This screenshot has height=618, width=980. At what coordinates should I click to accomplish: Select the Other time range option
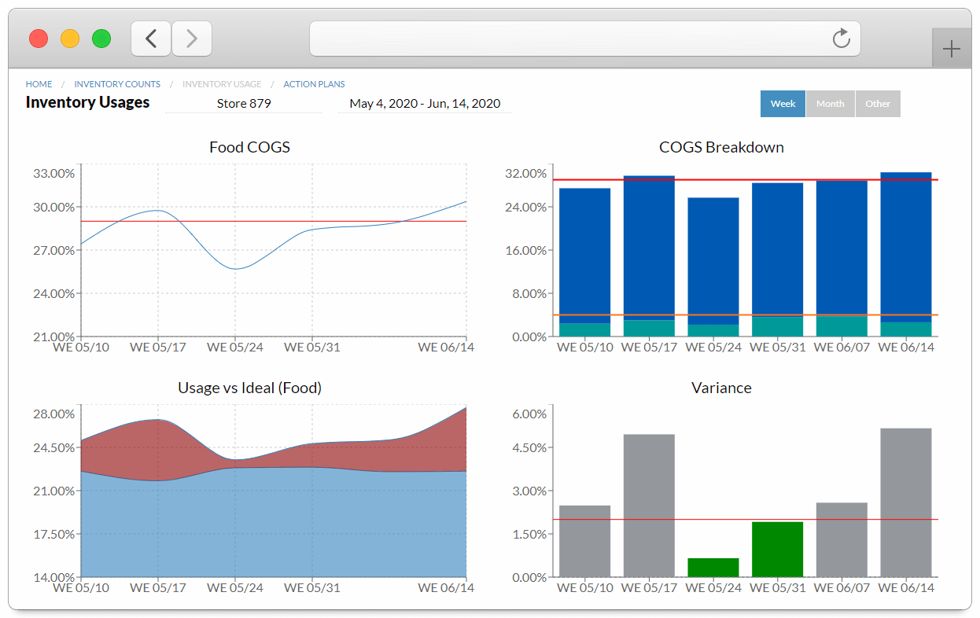(877, 103)
